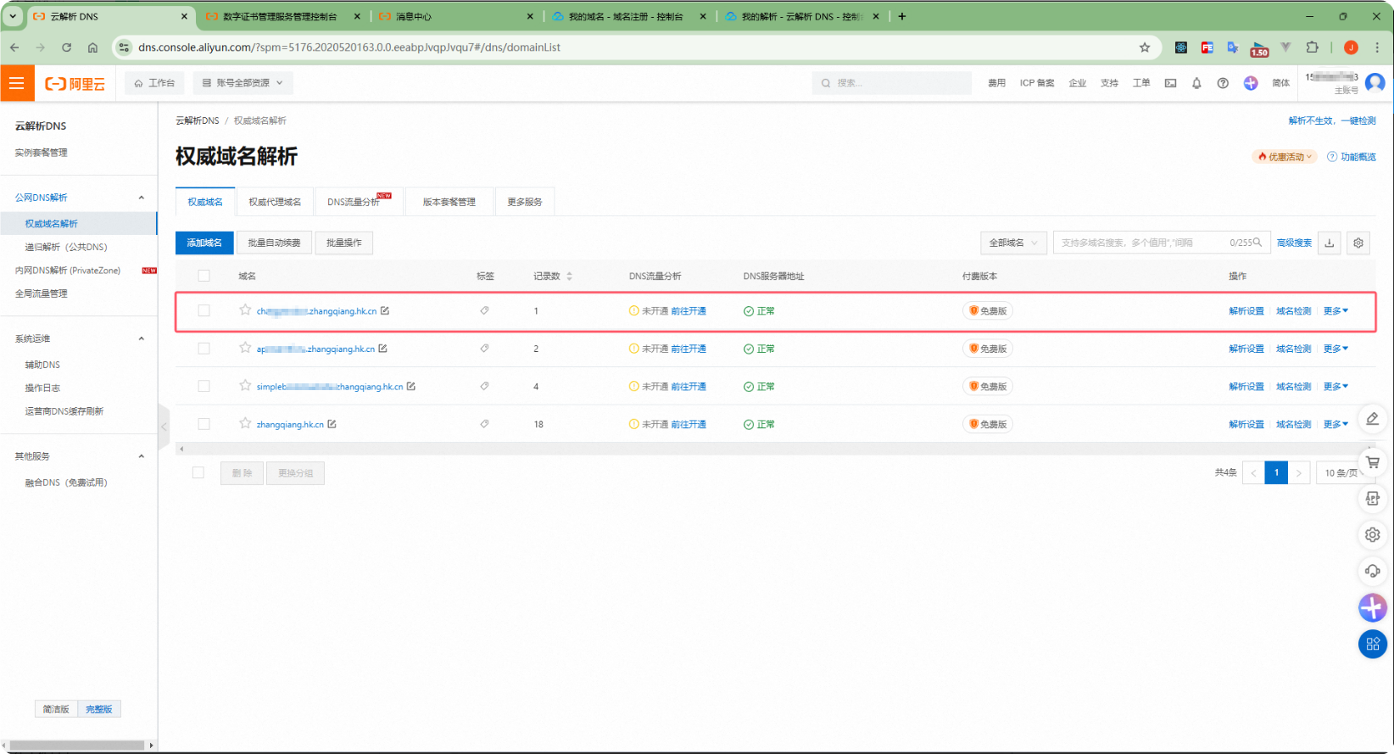The image size is (1394, 754).
Task: Switch to the 权威代理域名 tab
Action: (x=275, y=202)
